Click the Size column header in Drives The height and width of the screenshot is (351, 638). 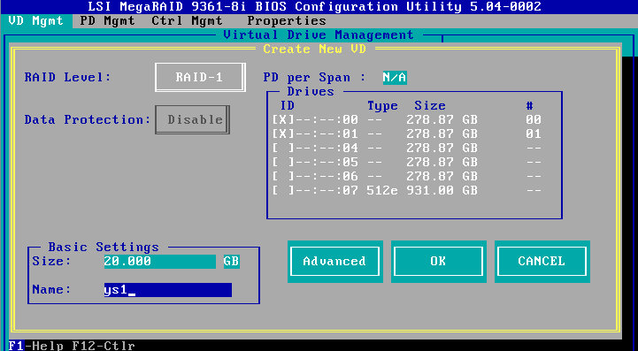430,106
